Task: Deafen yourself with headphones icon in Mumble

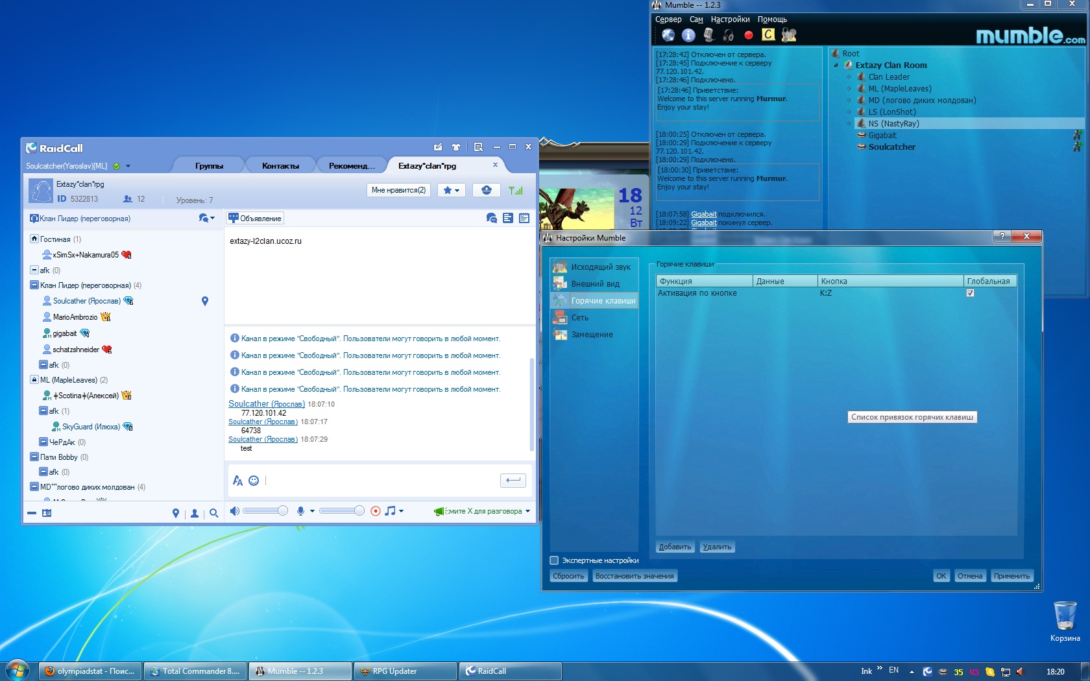Action: [x=729, y=35]
